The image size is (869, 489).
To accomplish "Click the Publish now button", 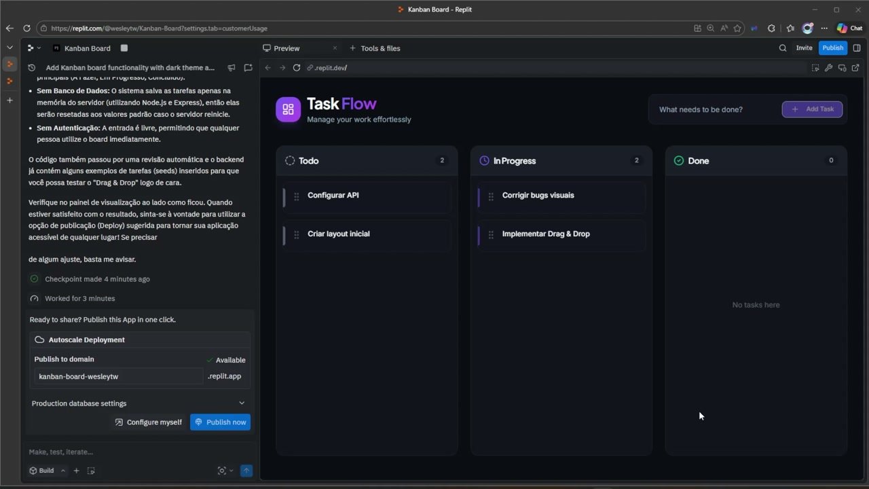I will pos(220,422).
